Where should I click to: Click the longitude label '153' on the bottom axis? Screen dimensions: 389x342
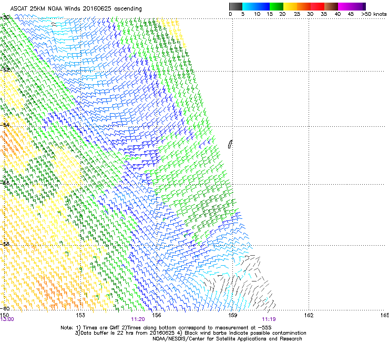click(80, 315)
